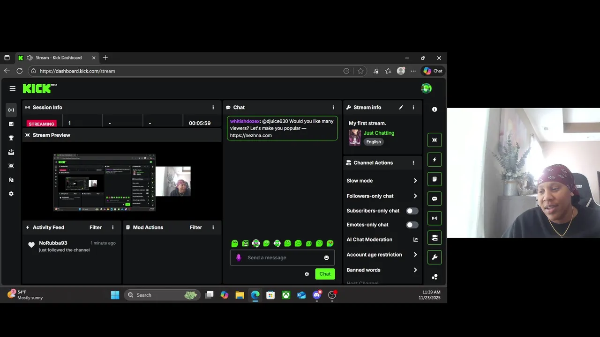Click the whitishdozex username in chat
Screen dimensions: 600x337
pyautogui.click(x=245, y=121)
